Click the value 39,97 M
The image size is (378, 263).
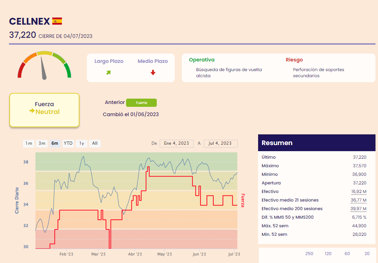pos(358,209)
